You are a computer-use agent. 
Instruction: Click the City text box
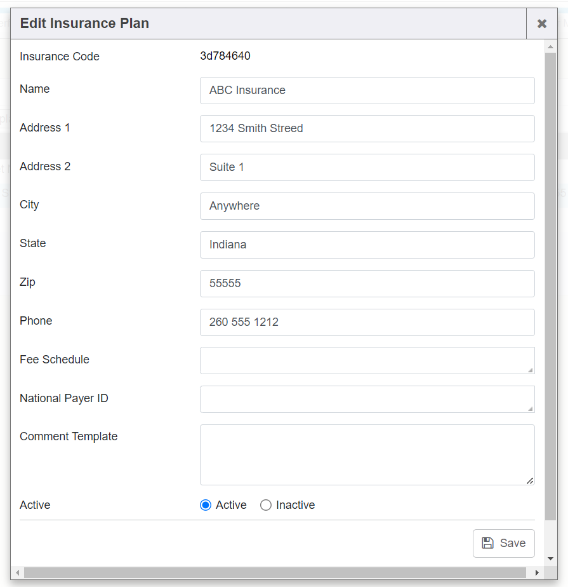(367, 206)
